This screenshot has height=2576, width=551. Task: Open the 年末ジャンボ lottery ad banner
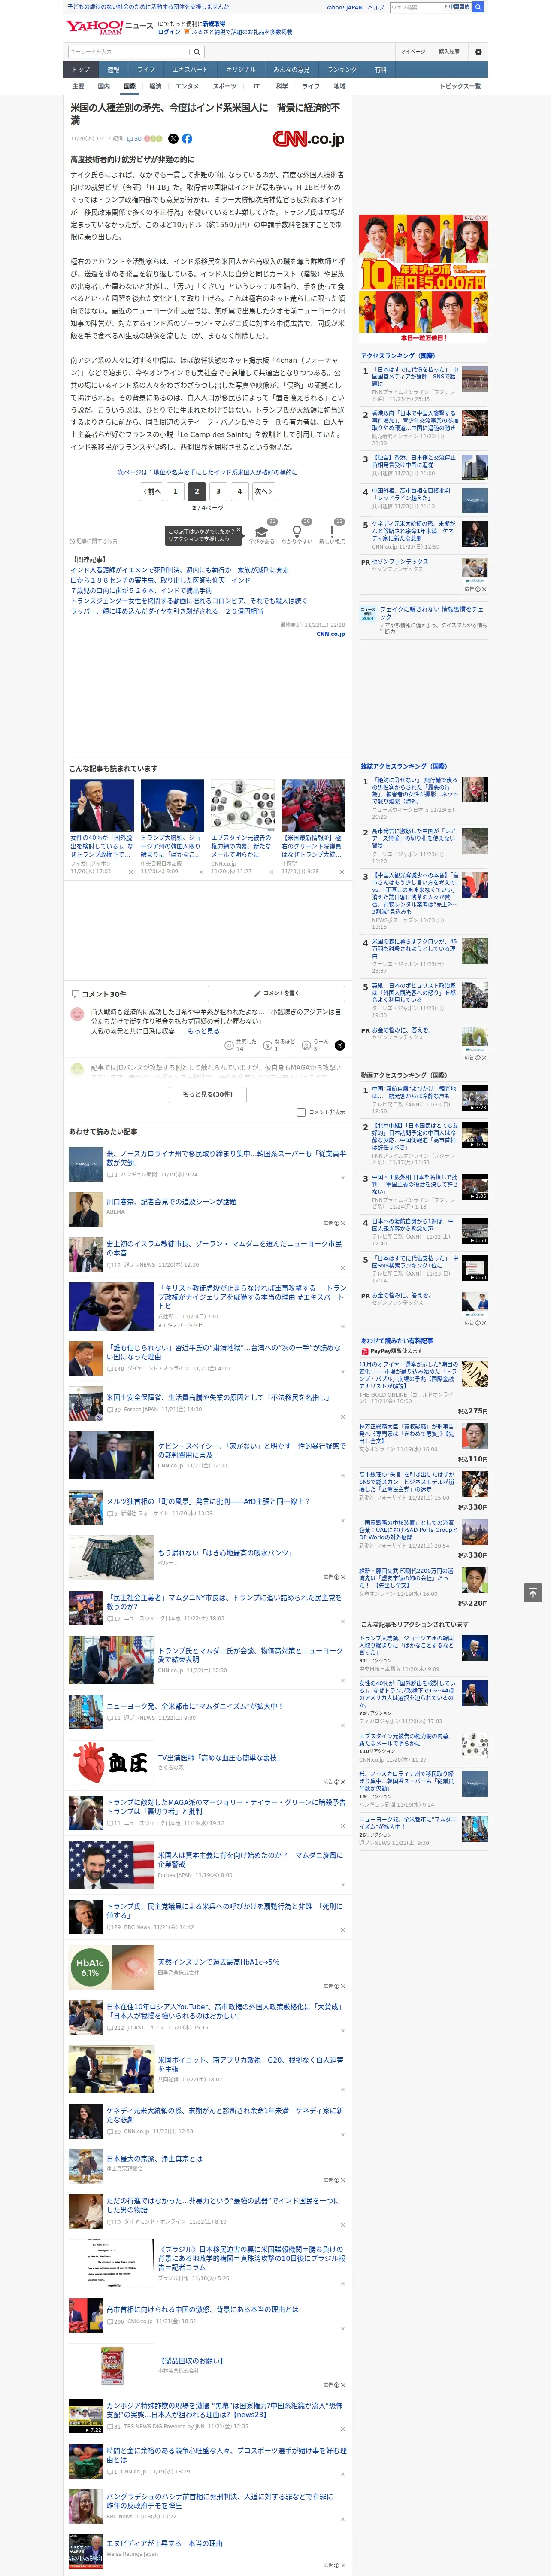[x=424, y=279]
